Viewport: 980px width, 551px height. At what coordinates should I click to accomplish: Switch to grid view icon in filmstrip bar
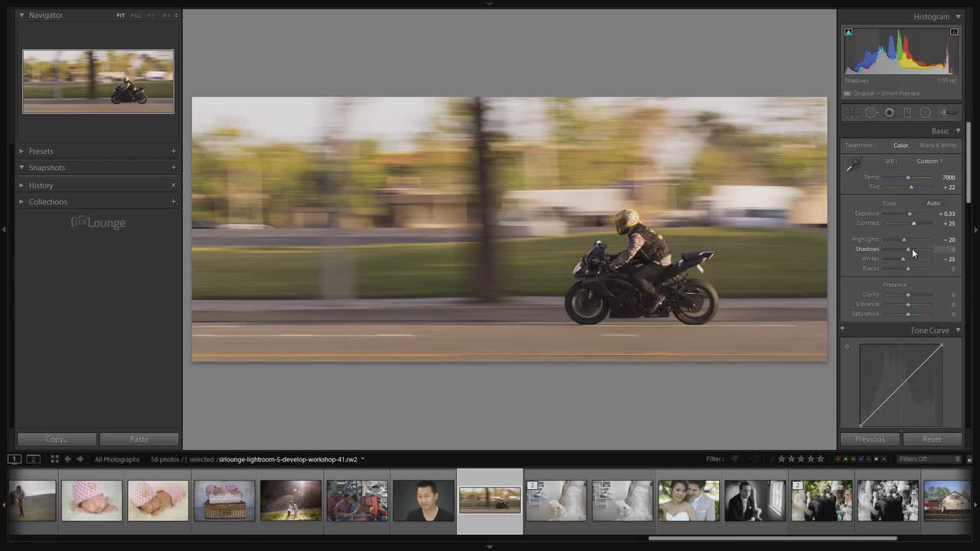[x=54, y=459]
